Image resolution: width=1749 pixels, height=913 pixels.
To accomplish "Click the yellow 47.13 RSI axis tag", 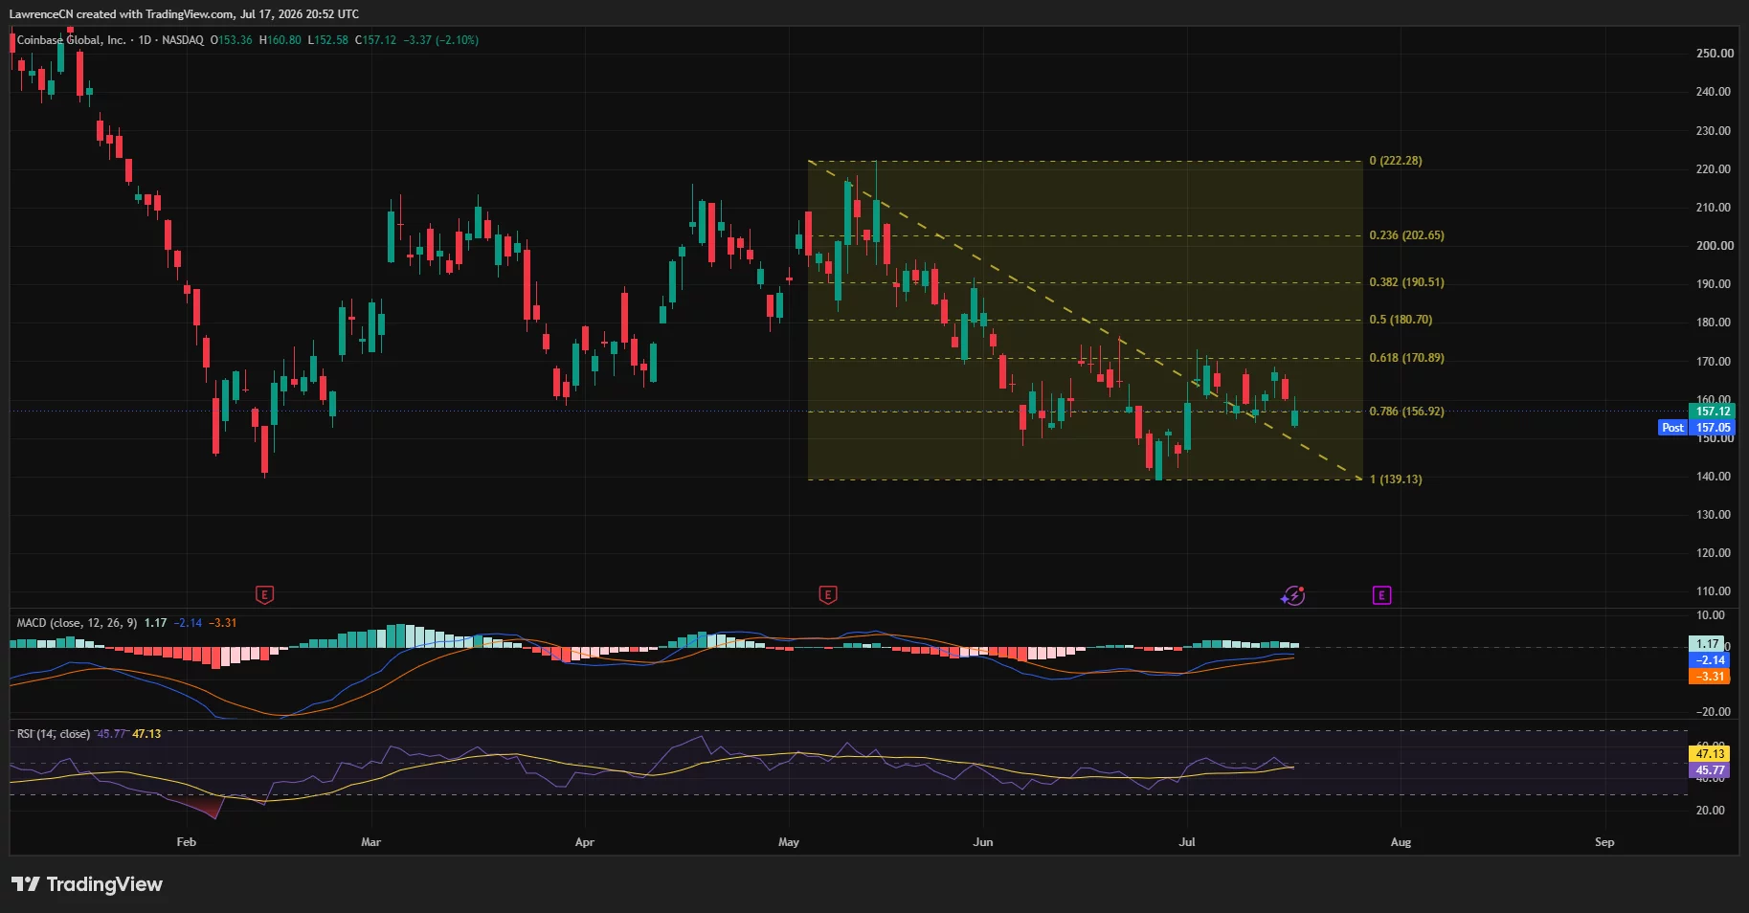I will pos(1709,754).
